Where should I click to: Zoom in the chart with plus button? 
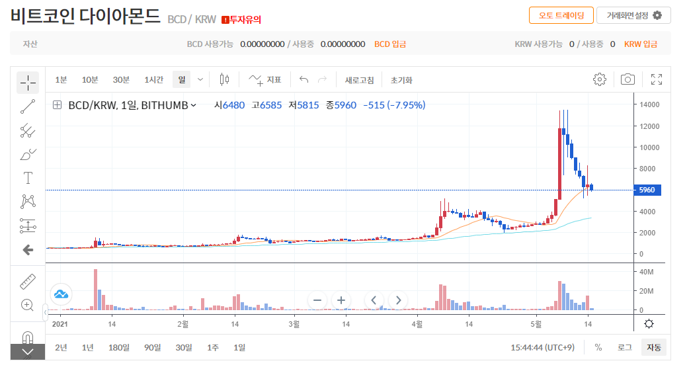[x=341, y=300]
